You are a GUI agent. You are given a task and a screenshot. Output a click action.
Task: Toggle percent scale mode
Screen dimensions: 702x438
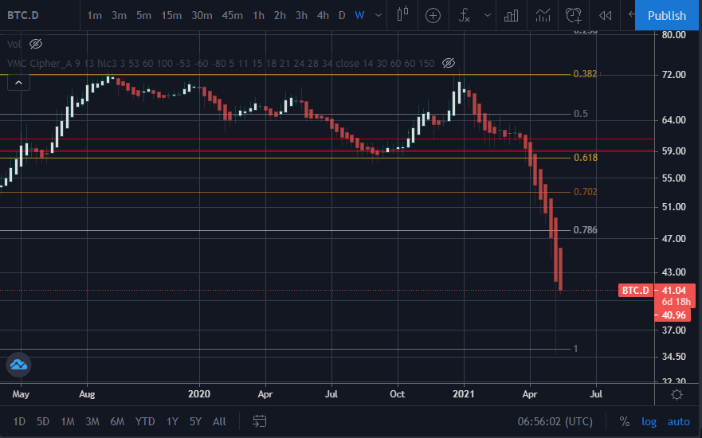coord(625,421)
